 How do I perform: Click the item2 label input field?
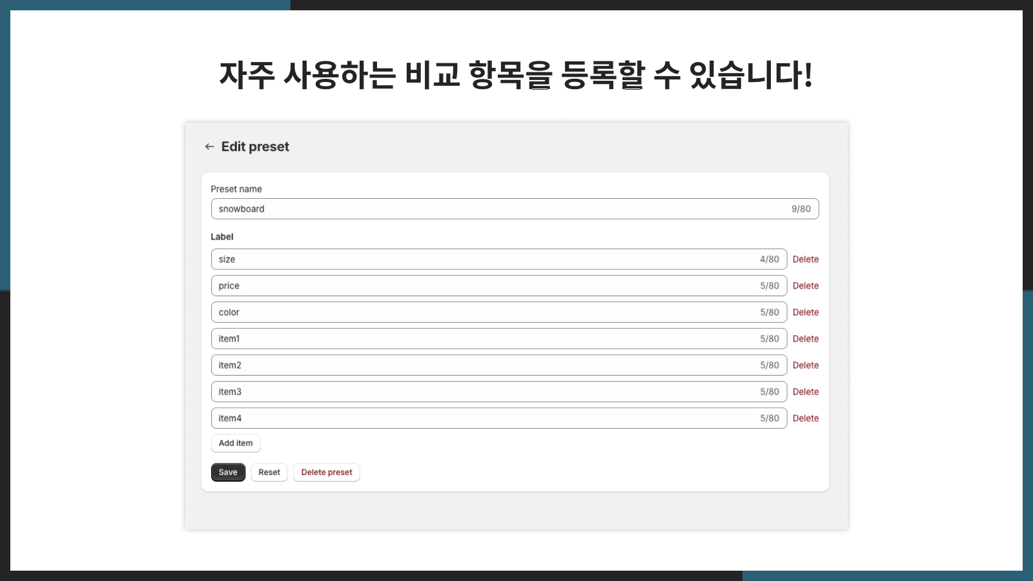click(499, 365)
